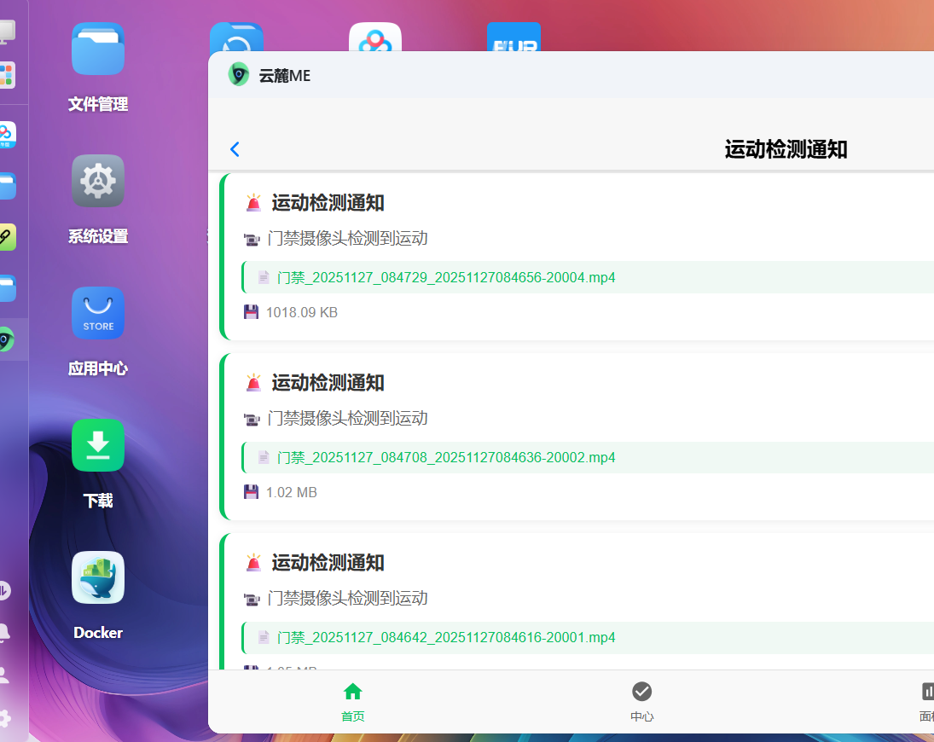The image size is (934, 742).
Task: Click the floppy disk icon beside 1018.09 KB
Action: click(252, 312)
